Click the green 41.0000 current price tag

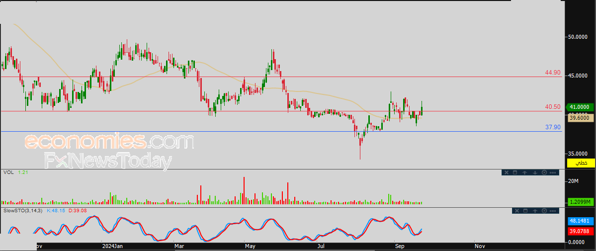click(x=580, y=107)
